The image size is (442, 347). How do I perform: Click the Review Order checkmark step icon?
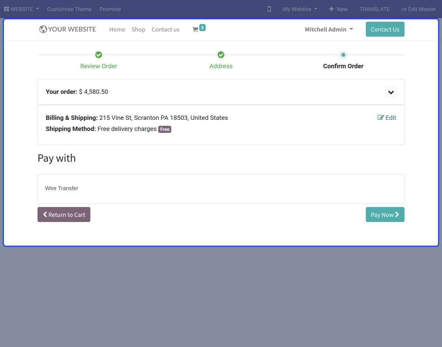[99, 55]
